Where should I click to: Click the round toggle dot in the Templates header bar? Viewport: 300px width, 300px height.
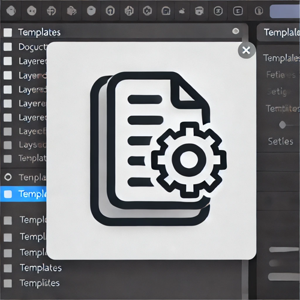tap(236, 31)
